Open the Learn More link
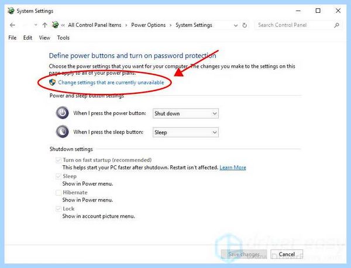The image size is (351, 268). (233, 168)
